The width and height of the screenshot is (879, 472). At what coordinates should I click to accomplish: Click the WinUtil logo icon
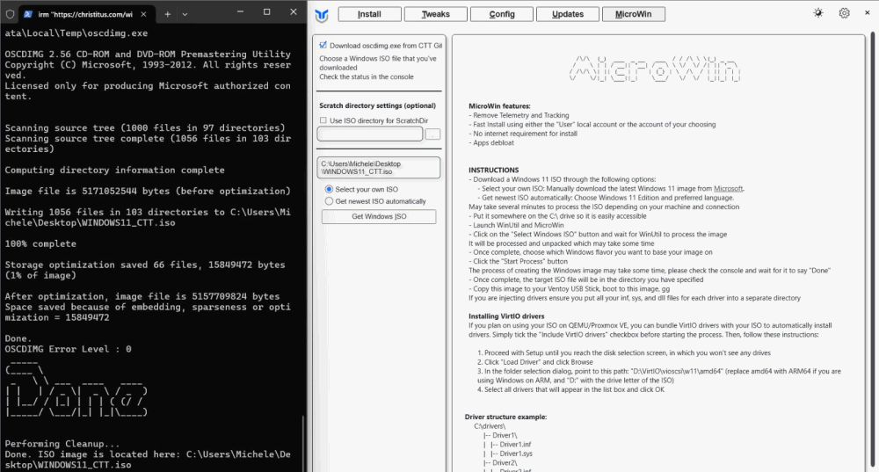pos(322,15)
